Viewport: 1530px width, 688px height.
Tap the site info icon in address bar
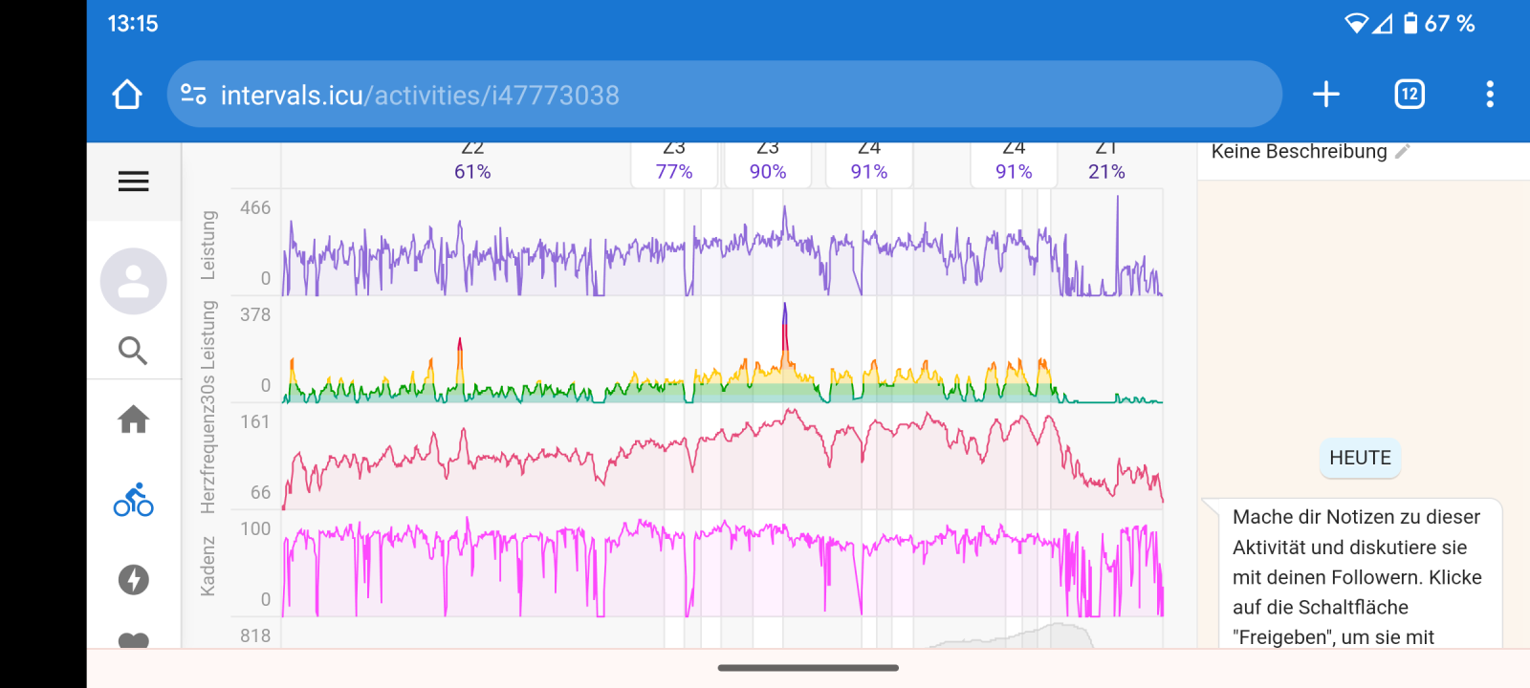click(x=194, y=95)
